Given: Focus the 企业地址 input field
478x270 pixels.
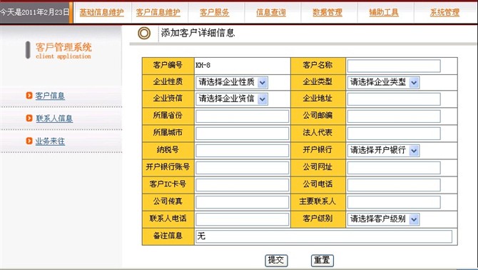Looking at the screenshot, I should pos(394,99).
